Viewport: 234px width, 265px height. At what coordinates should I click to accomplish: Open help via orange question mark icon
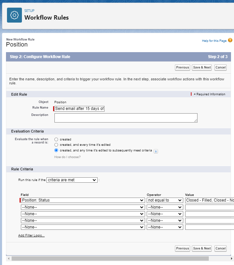(230, 40)
